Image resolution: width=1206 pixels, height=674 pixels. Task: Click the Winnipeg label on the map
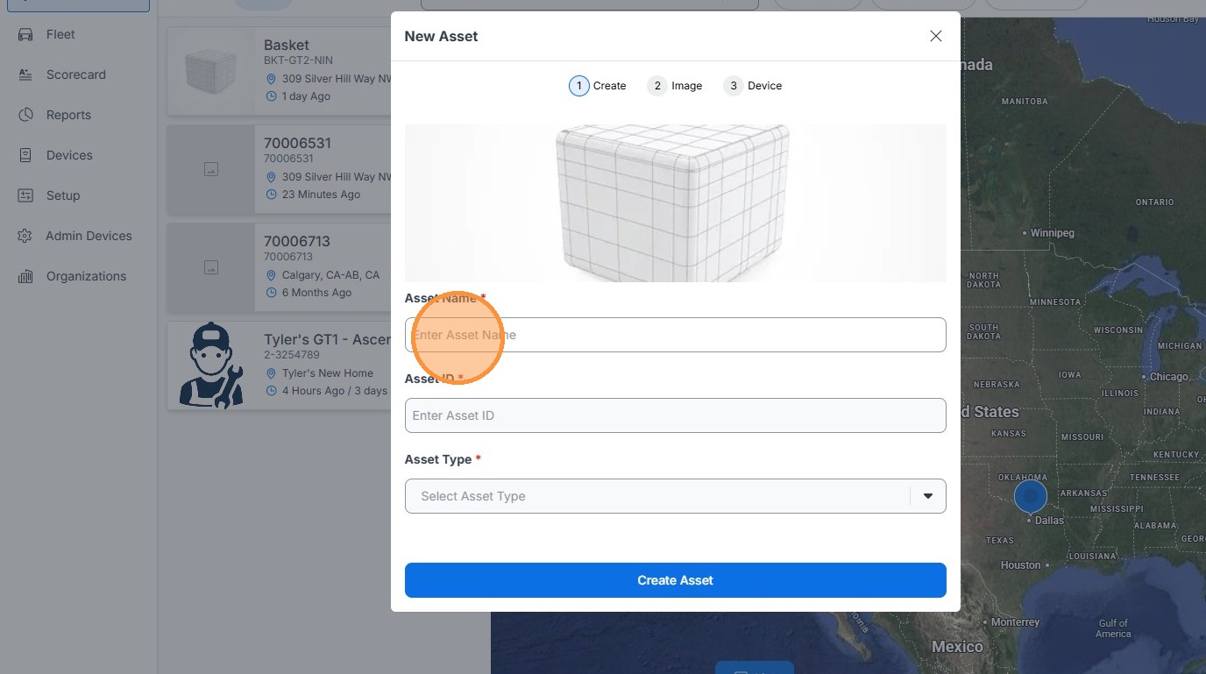pos(1052,233)
